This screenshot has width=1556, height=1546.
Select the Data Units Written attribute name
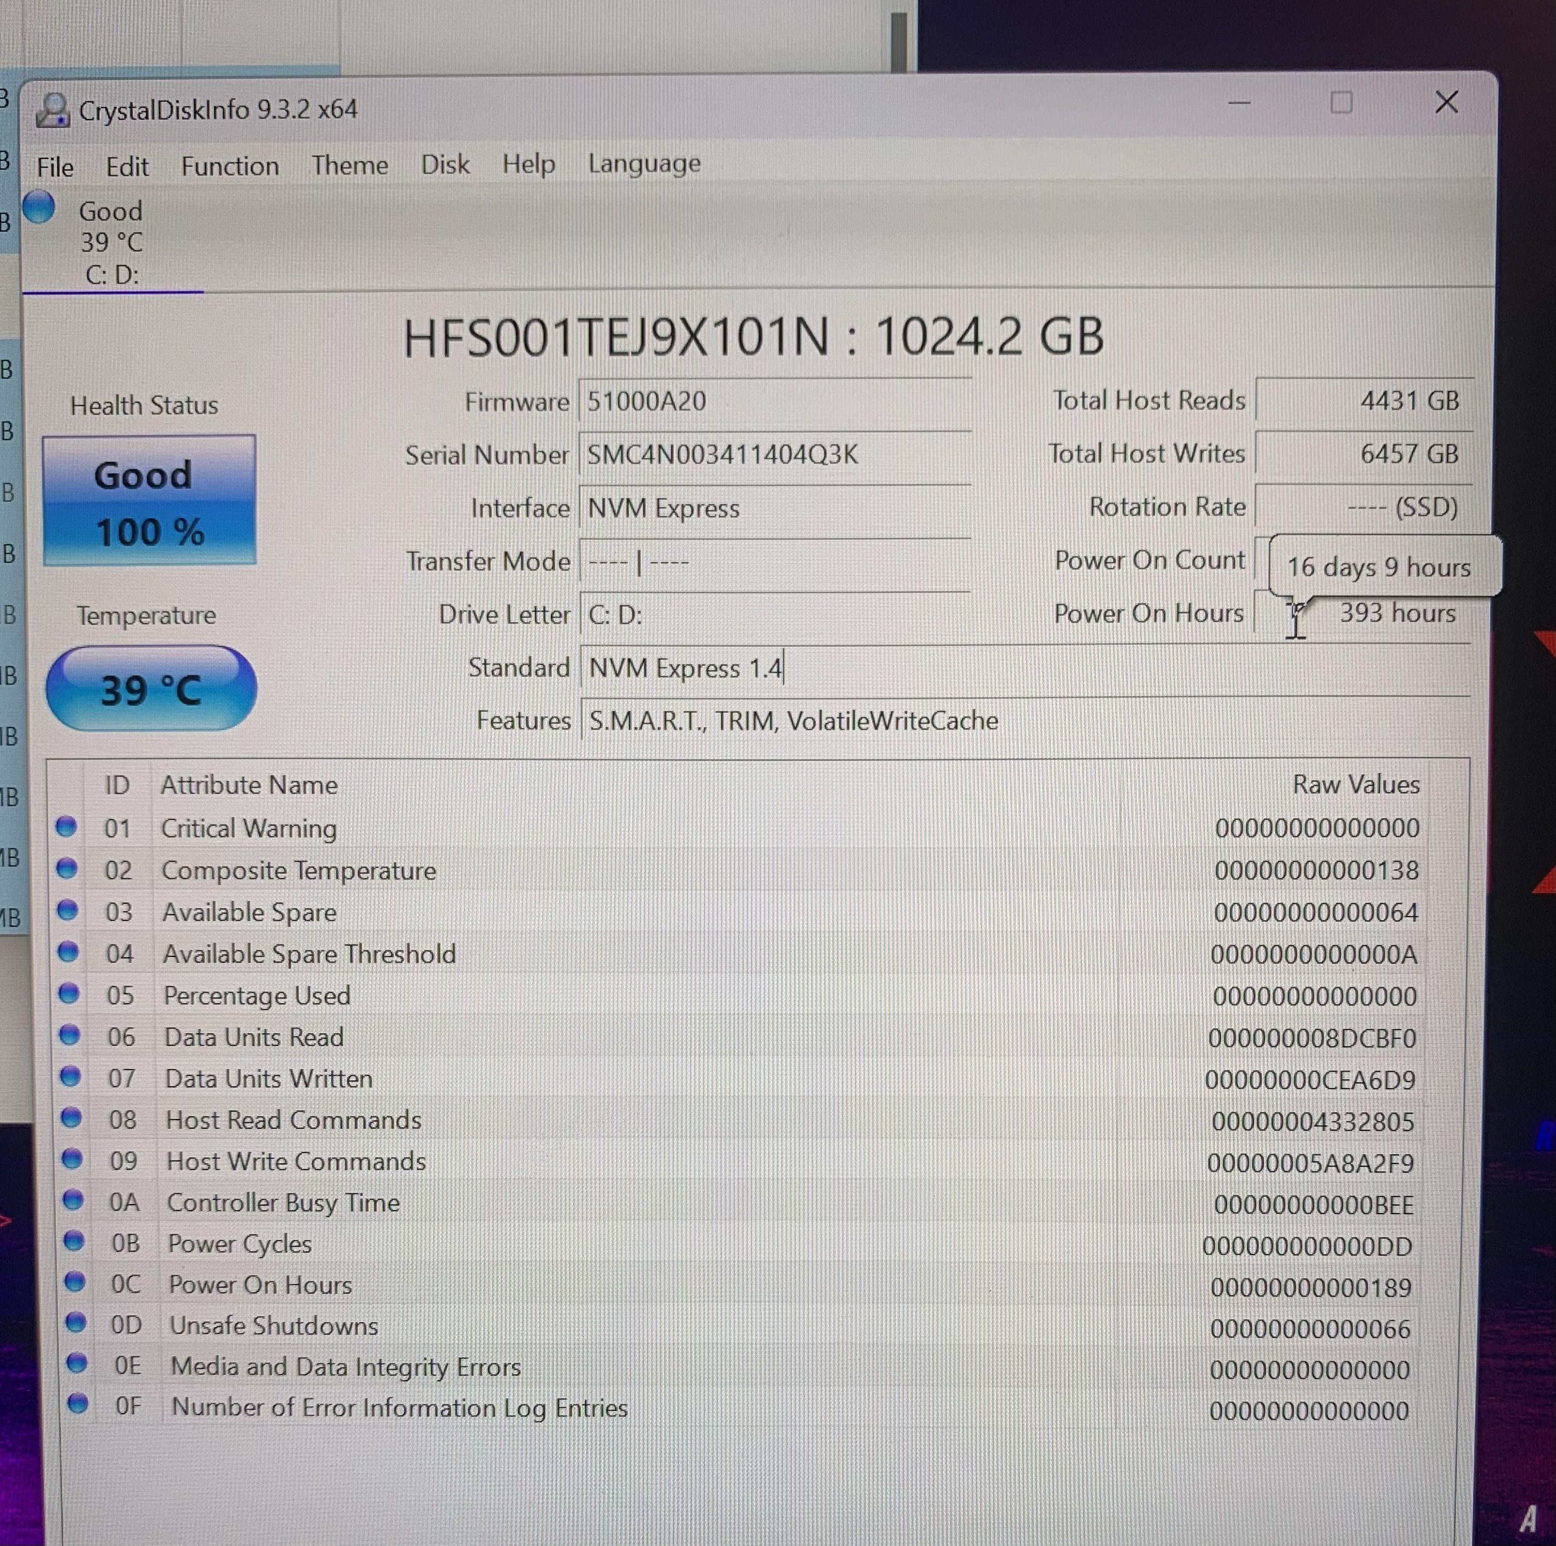click(x=269, y=1079)
